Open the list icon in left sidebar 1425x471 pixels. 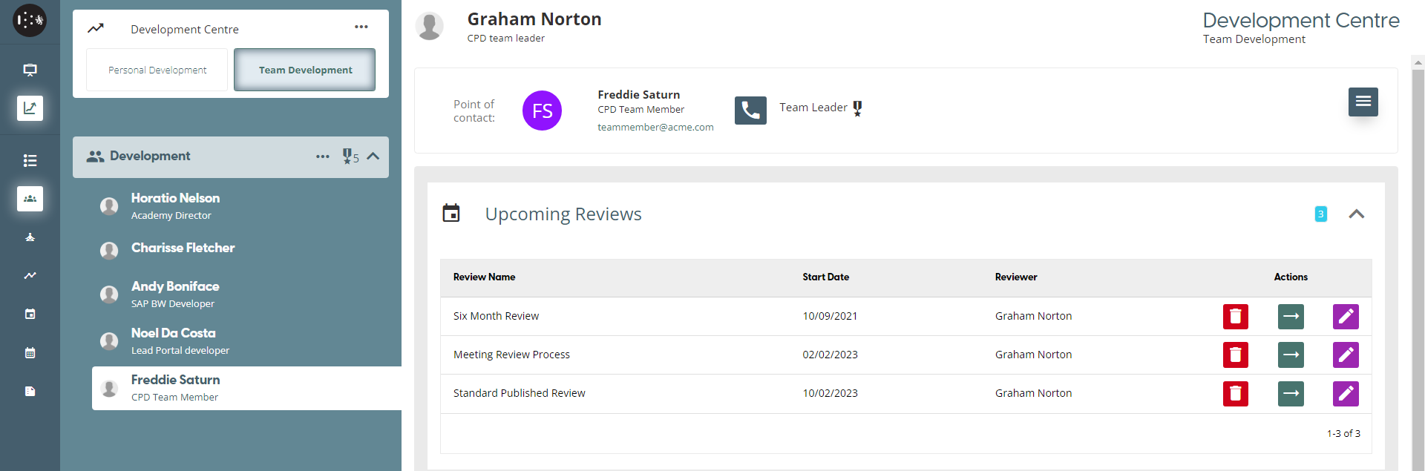click(x=30, y=160)
